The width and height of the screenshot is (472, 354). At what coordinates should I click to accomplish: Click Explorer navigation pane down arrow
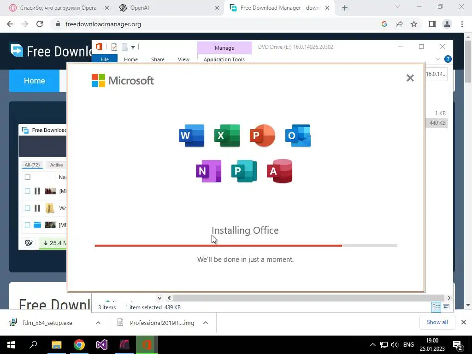click(x=159, y=298)
